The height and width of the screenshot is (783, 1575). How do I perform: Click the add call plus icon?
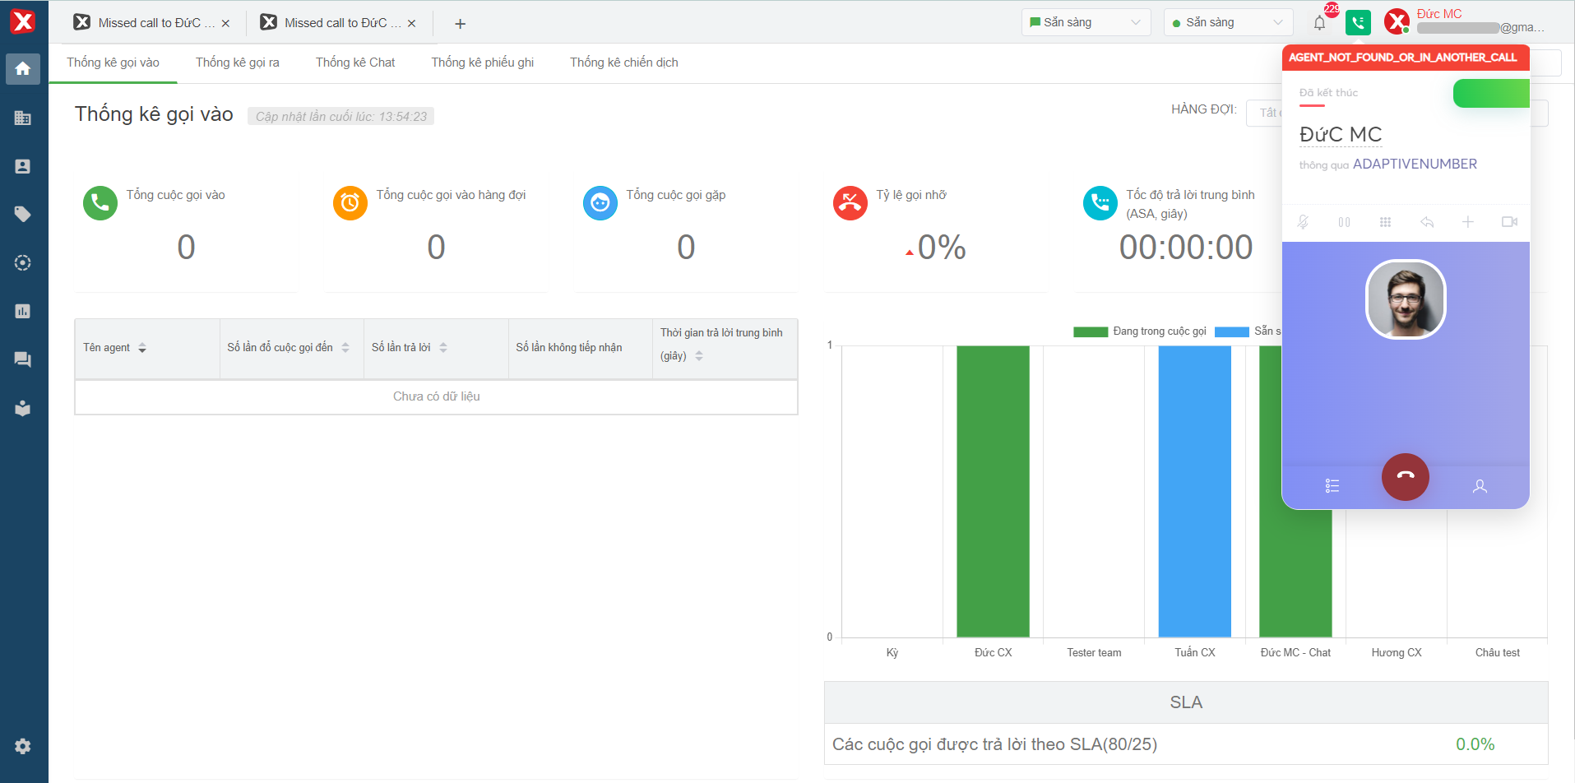click(1467, 222)
